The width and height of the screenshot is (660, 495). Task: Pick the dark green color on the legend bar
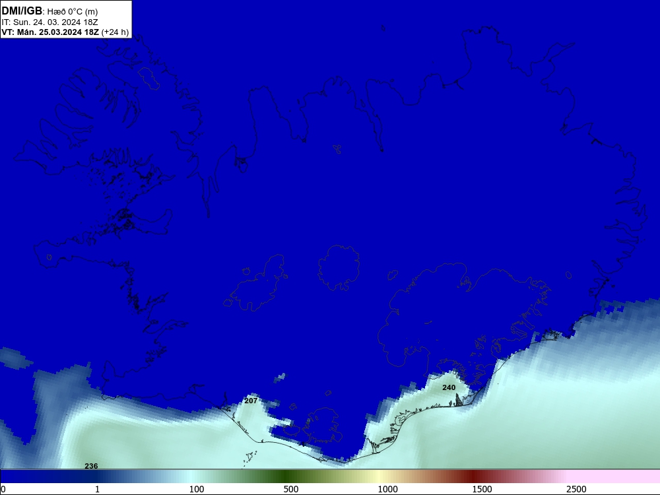click(286, 476)
